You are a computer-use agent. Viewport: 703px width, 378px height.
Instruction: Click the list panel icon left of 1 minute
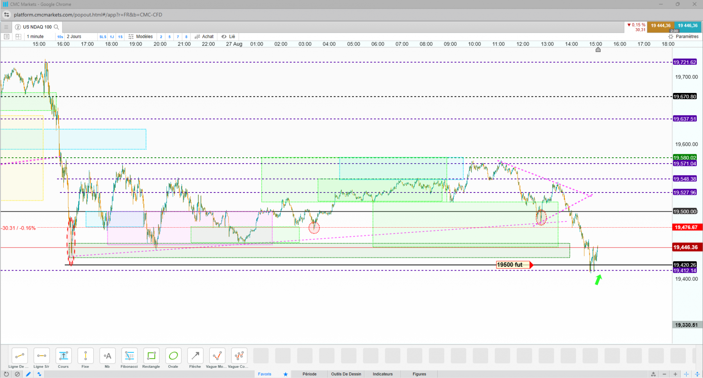point(6,36)
